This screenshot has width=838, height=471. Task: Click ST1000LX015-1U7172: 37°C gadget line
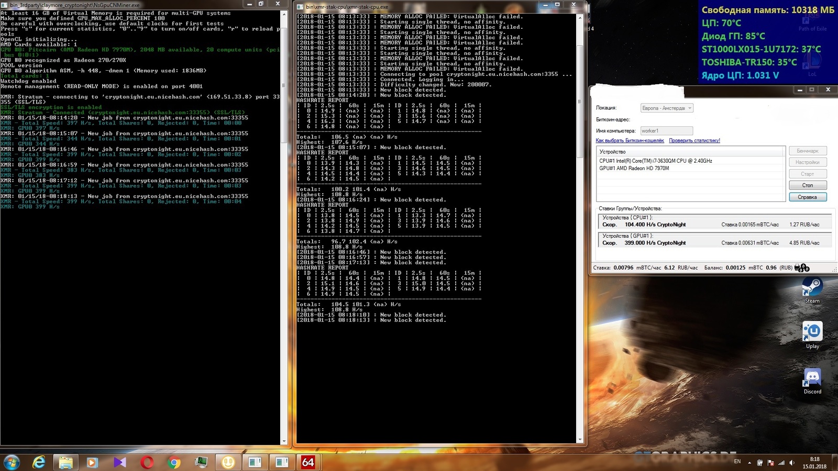point(762,49)
